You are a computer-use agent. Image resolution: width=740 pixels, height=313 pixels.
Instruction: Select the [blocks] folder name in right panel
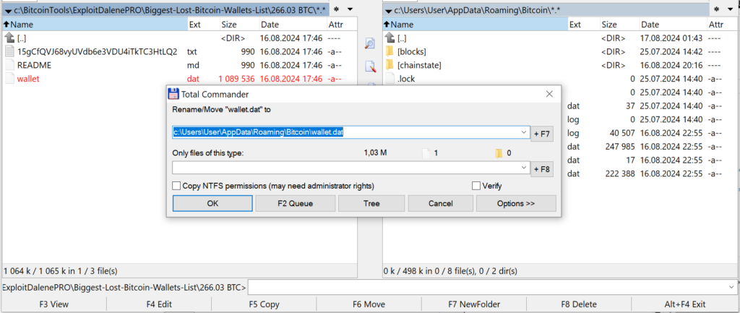(x=411, y=51)
